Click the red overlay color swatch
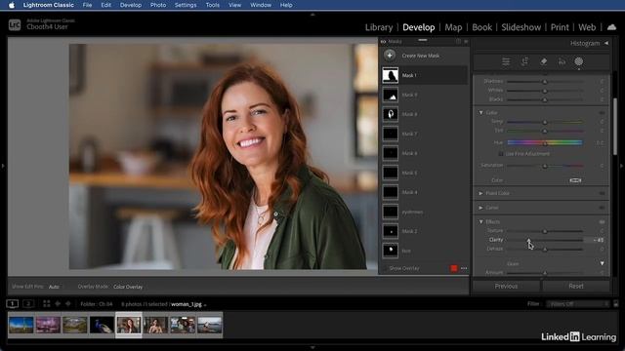The width and height of the screenshot is (625, 351). (453, 268)
